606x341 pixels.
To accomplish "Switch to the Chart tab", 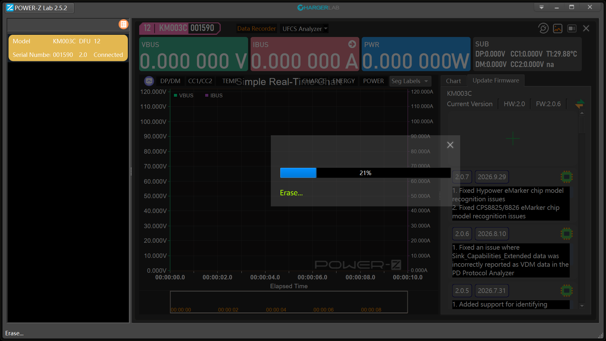I will (x=453, y=81).
